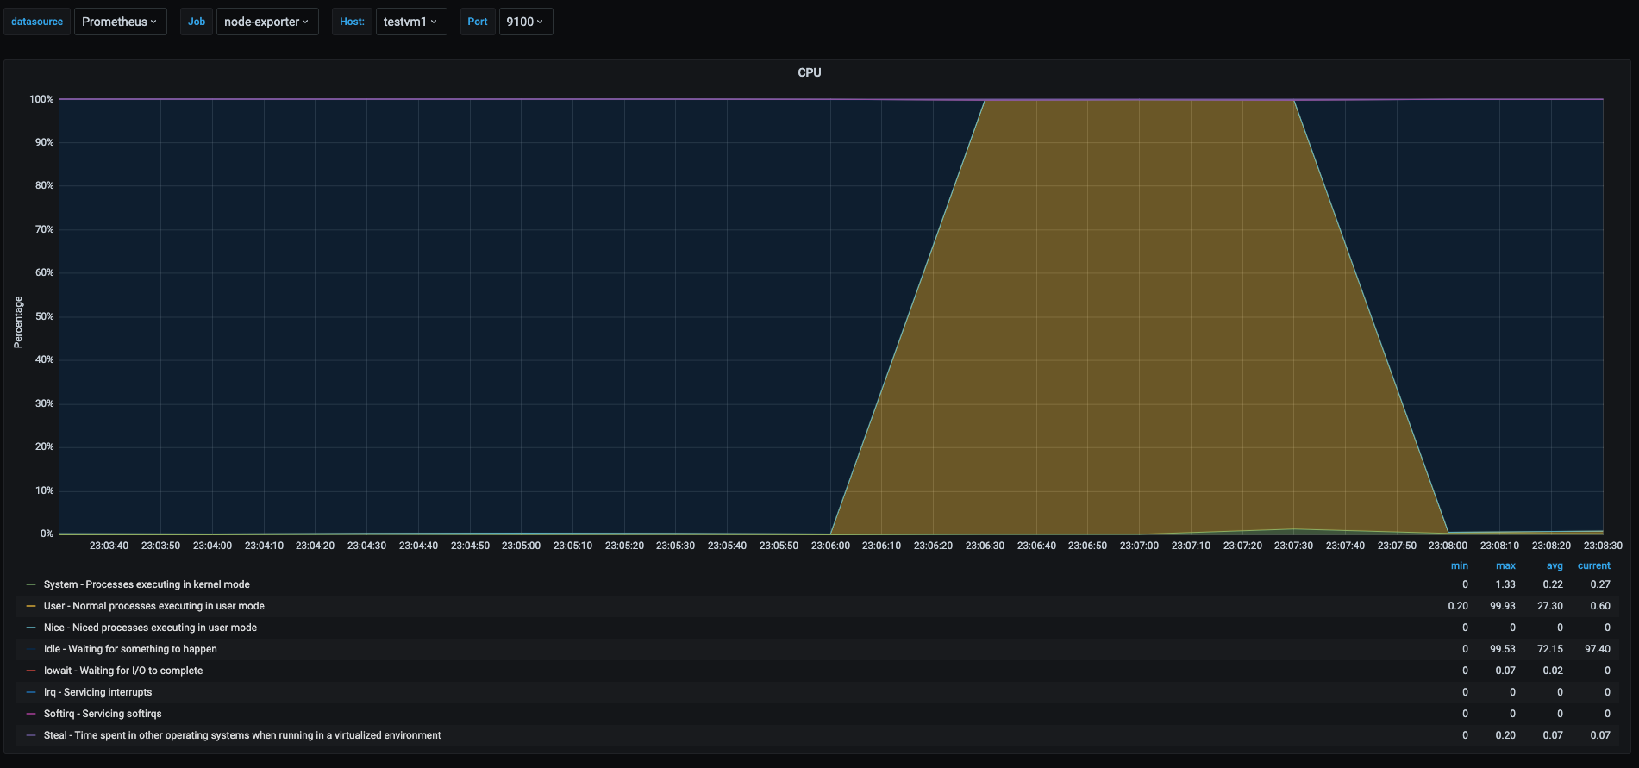Click the CPU panel title
This screenshot has height=768, width=1639.
809,72
